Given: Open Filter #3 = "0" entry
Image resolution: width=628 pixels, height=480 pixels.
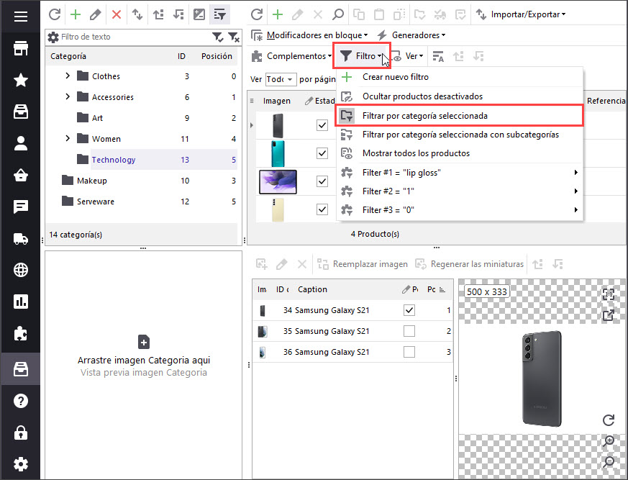Looking at the screenshot, I should (460, 210).
